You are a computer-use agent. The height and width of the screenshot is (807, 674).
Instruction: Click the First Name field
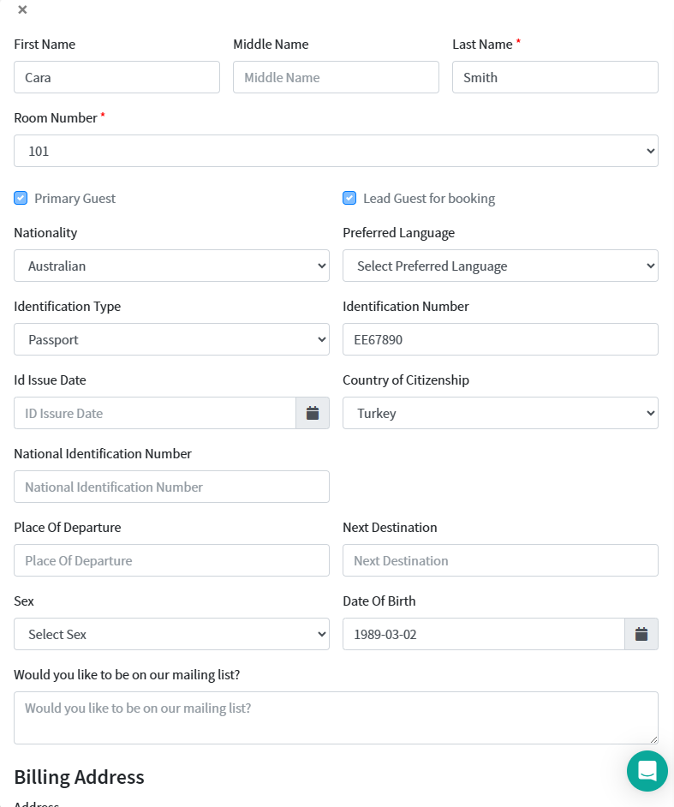click(116, 77)
